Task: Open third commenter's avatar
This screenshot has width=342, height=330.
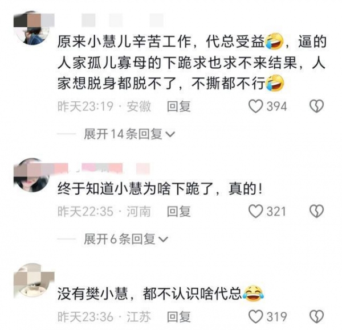Action: pyautogui.click(x=31, y=281)
